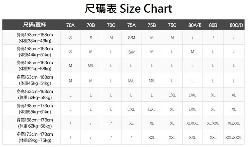Select the 体重45kg-51kg row label
Screen dimensions: 250x147
pyautogui.click(x=34, y=83)
